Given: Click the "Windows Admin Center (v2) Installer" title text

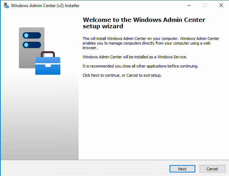Looking at the screenshot, I should [45, 6].
